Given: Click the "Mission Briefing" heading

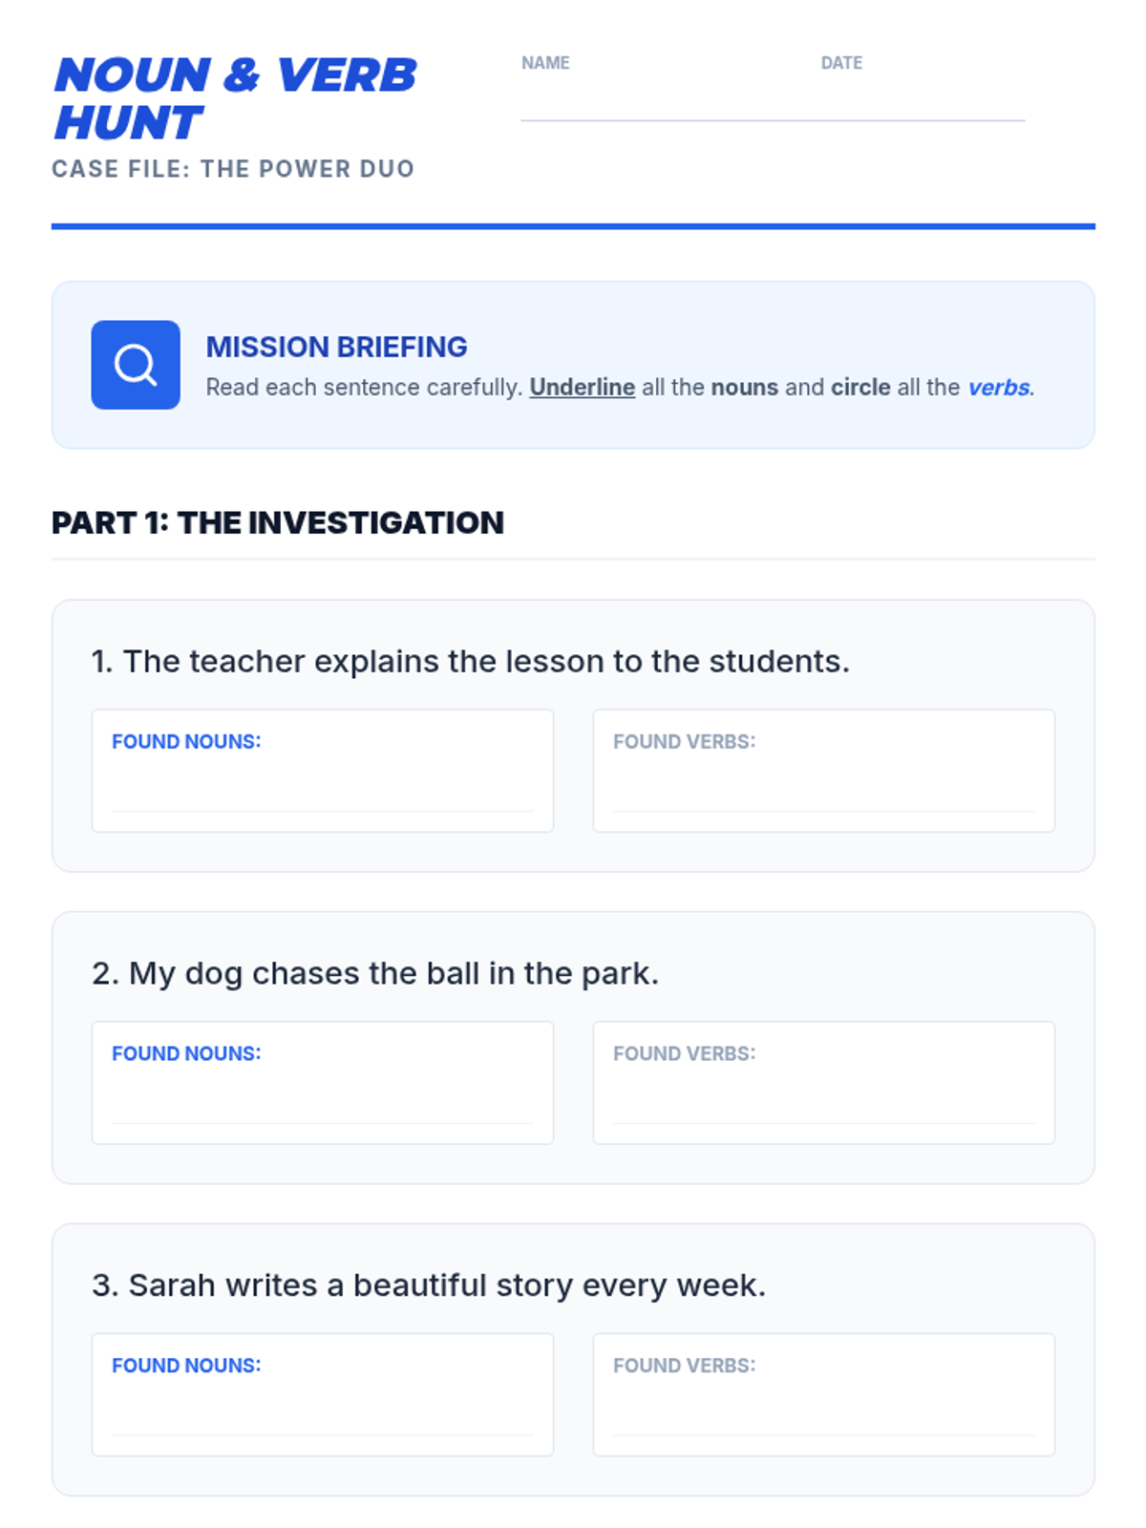Looking at the screenshot, I should tap(336, 347).
